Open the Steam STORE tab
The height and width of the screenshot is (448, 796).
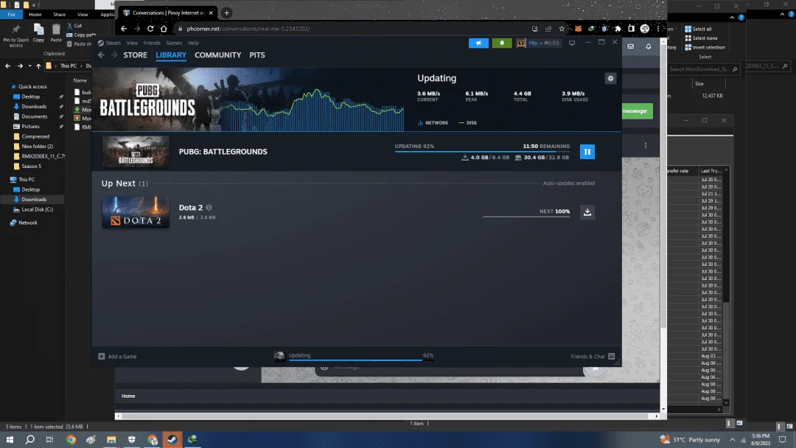135,55
